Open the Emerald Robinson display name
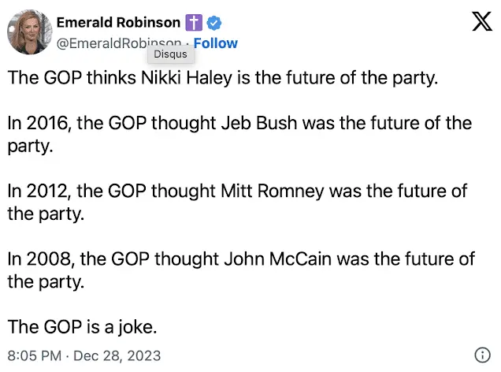 tap(118, 24)
